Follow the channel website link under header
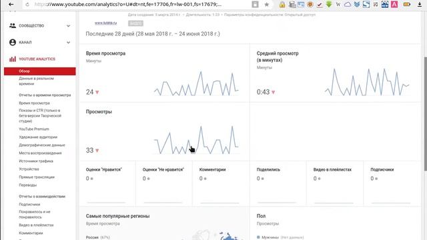 click(x=105, y=23)
